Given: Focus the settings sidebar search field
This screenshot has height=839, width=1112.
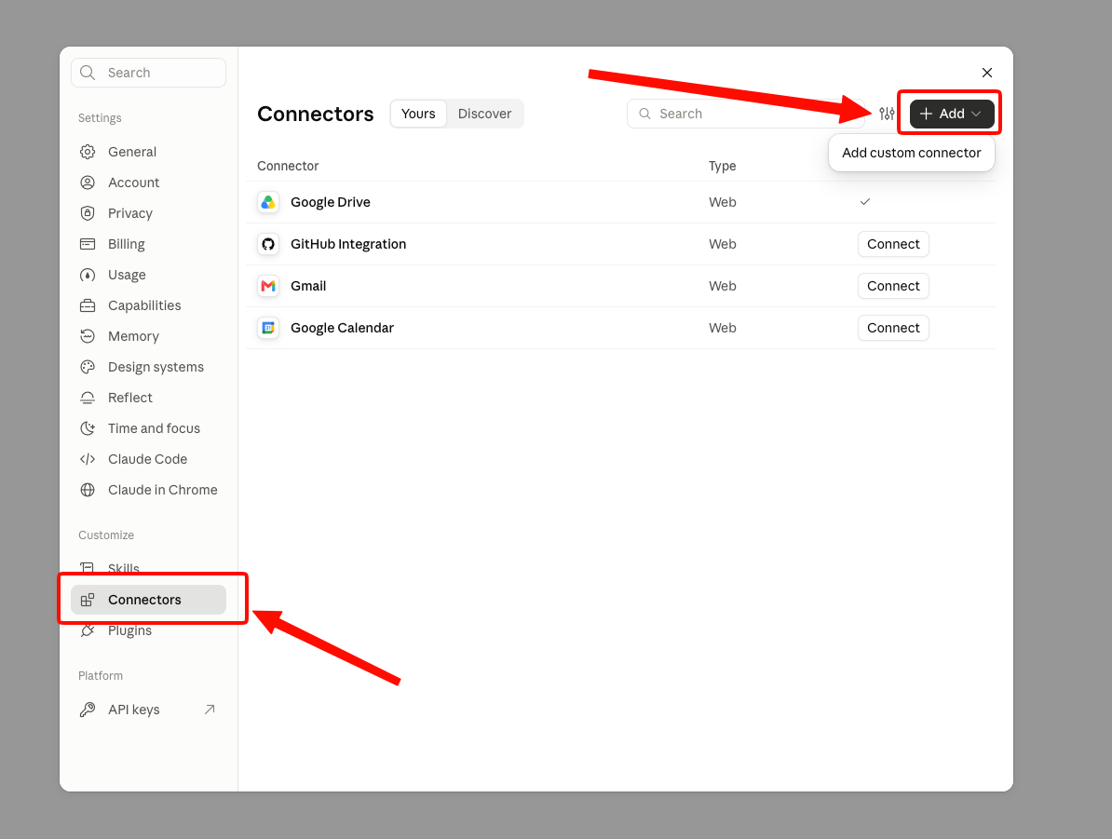Looking at the screenshot, I should tap(148, 73).
